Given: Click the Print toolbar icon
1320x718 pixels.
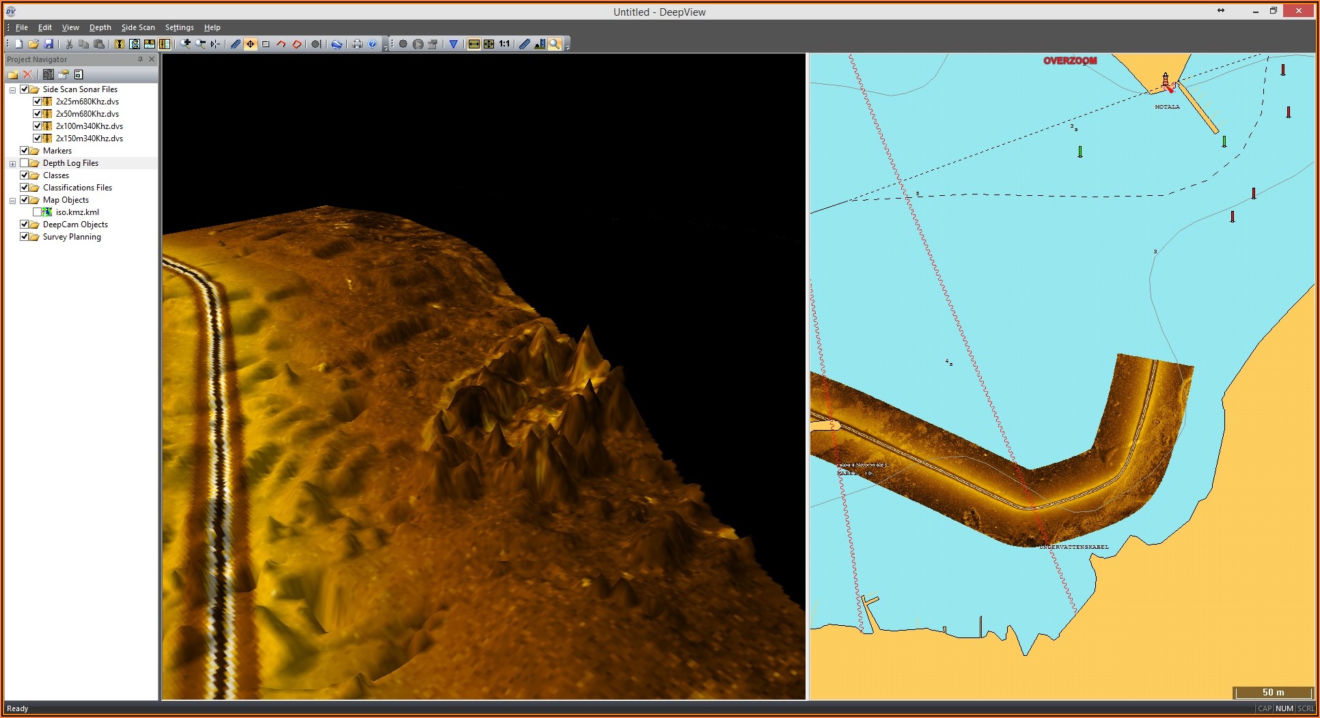Looking at the screenshot, I should [357, 44].
